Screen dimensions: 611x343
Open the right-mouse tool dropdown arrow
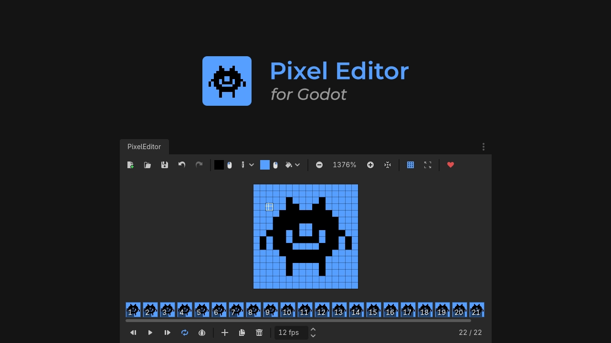pos(297,165)
